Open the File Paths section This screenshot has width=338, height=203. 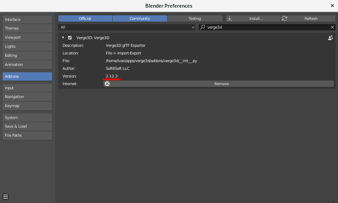[27, 135]
